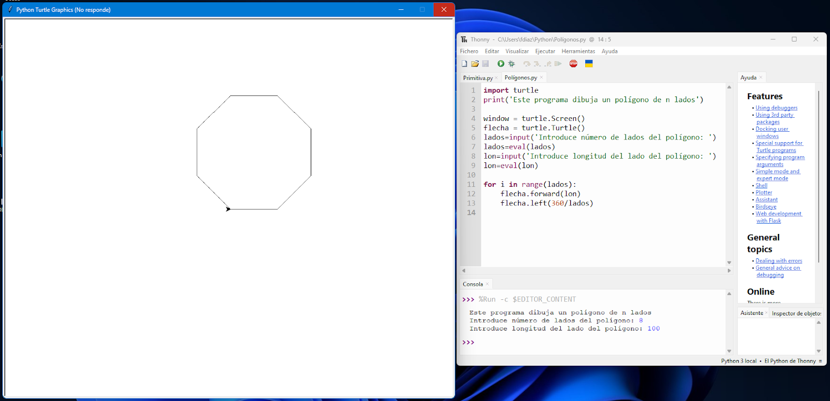Viewport: 830px width, 401px height.
Task: Click the Asistente panel scrollbar up arrow
Action: [819, 322]
